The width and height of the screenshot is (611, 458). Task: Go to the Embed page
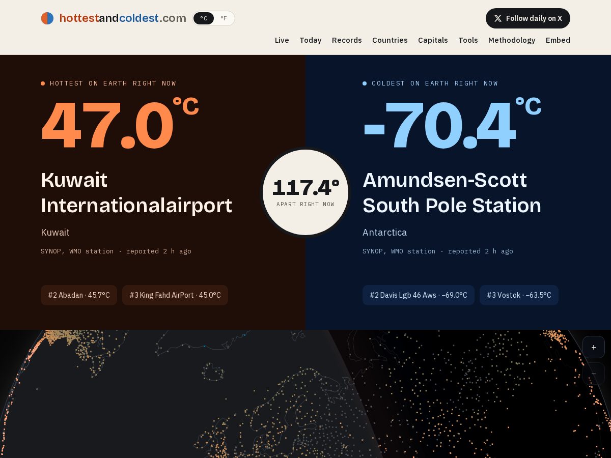(558, 40)
